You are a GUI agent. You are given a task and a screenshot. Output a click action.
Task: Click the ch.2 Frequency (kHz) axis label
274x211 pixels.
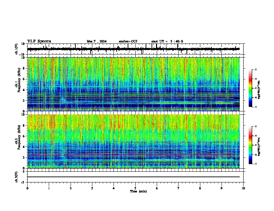coord(18,137)
